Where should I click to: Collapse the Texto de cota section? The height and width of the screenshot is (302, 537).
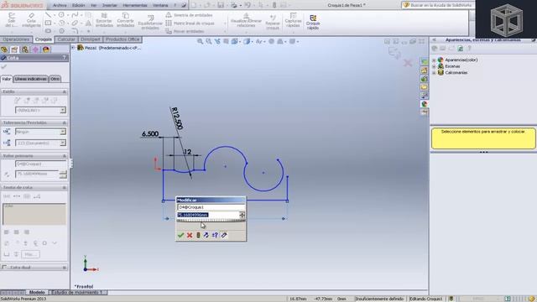(x=64, y=188)
